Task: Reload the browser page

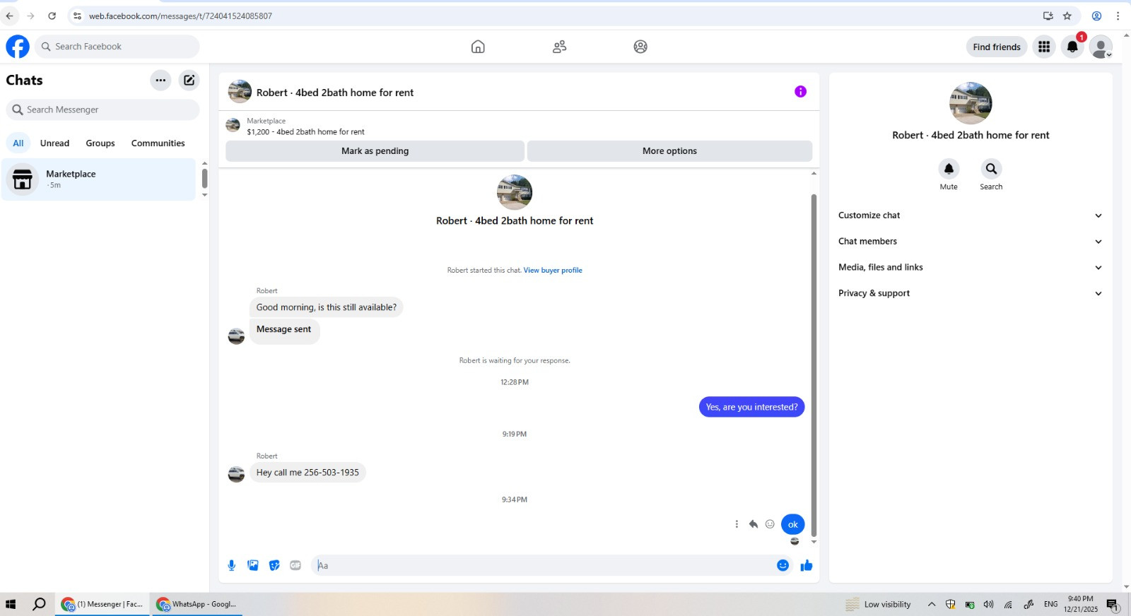Action: pos(52,16)
